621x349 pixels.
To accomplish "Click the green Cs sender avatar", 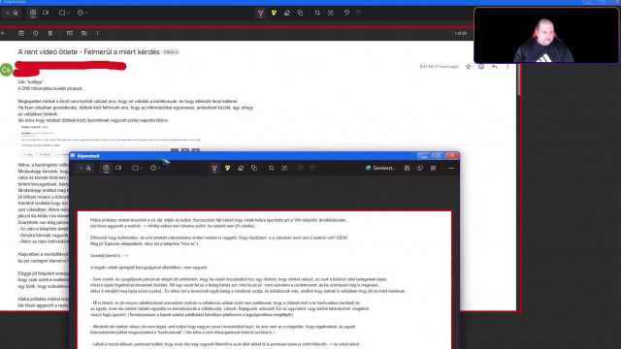I will coord(6,70).
